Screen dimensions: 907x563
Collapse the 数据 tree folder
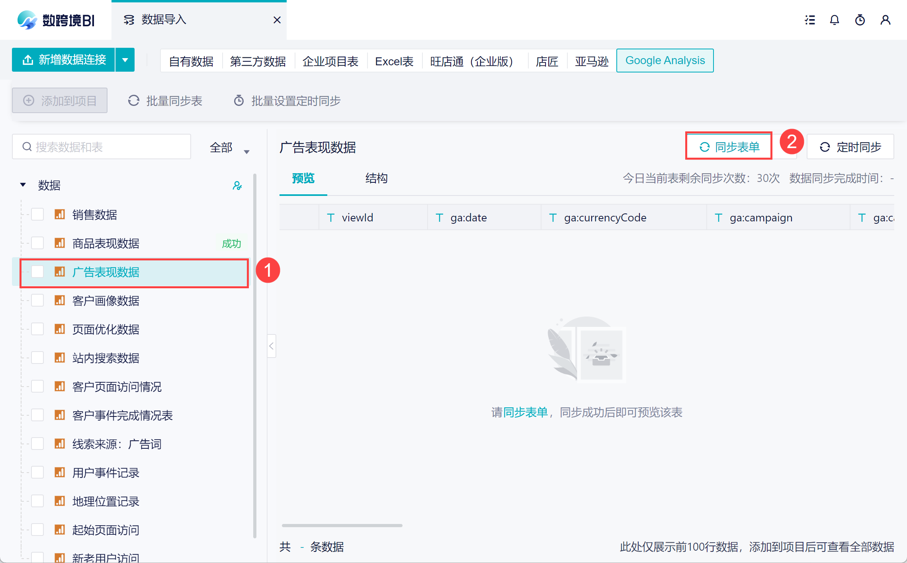pyautogui.click(x=23, y=185)
